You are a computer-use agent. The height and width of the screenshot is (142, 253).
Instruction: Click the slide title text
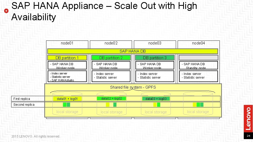point(104,11)
